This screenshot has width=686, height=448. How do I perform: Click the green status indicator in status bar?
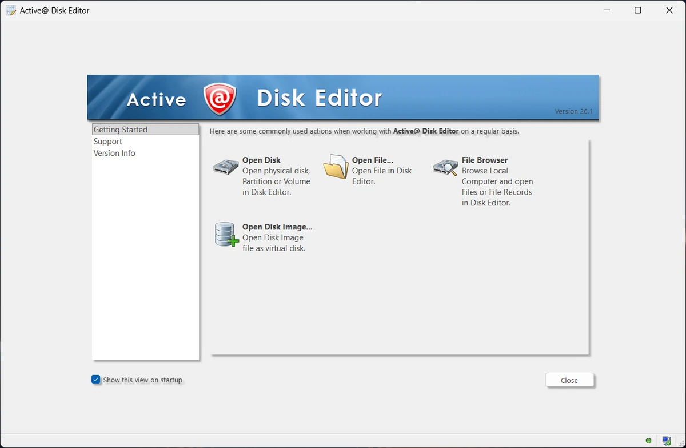tap(648, 441)
